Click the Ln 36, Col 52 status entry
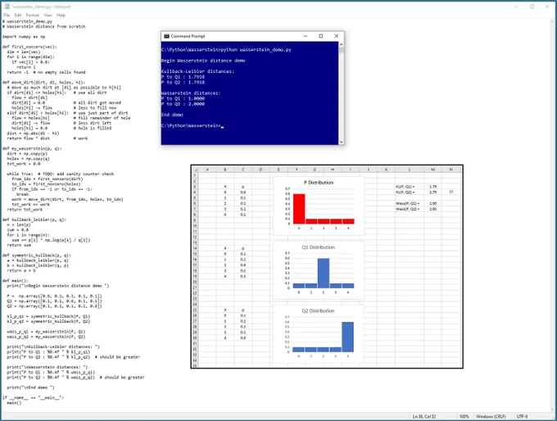Viewport: 557px width, 421px height. coord(424,416)
